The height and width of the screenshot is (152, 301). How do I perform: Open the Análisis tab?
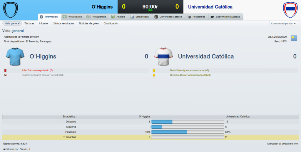pos(118,17)
